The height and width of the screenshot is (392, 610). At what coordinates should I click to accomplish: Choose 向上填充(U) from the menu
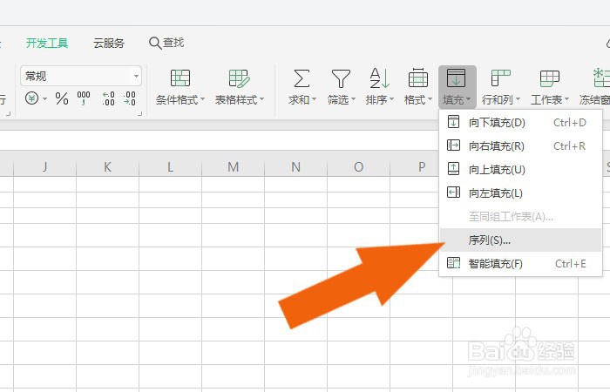pos(521,170)
